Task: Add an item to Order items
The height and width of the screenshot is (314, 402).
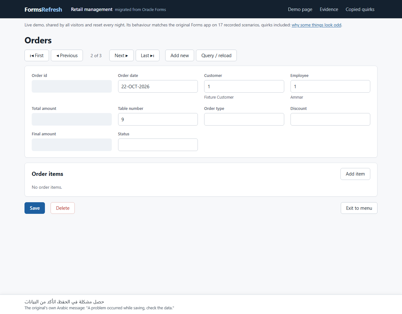Action: [355, 174]
